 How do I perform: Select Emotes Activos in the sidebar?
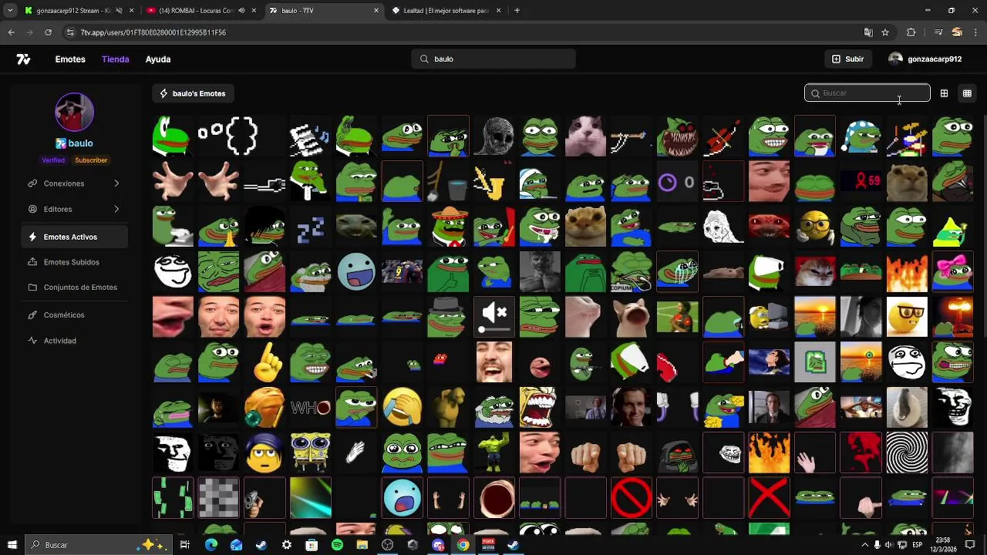[x=74, y=237]
